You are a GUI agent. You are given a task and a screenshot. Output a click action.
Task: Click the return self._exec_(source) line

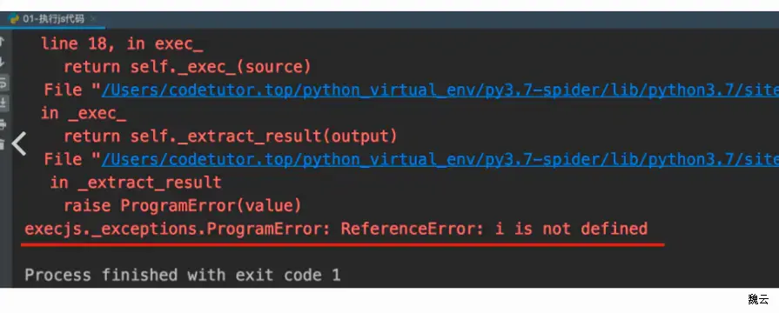click(187, 67)
